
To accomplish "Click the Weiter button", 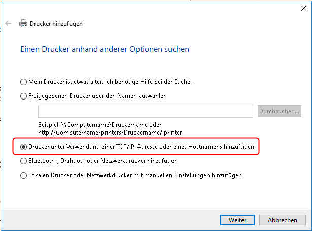I will (x=237, y=220).
